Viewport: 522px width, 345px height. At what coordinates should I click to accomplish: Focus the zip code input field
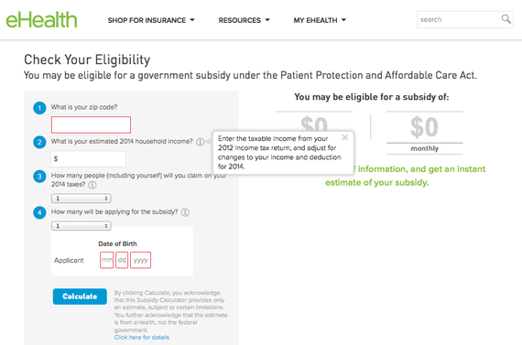91,124
